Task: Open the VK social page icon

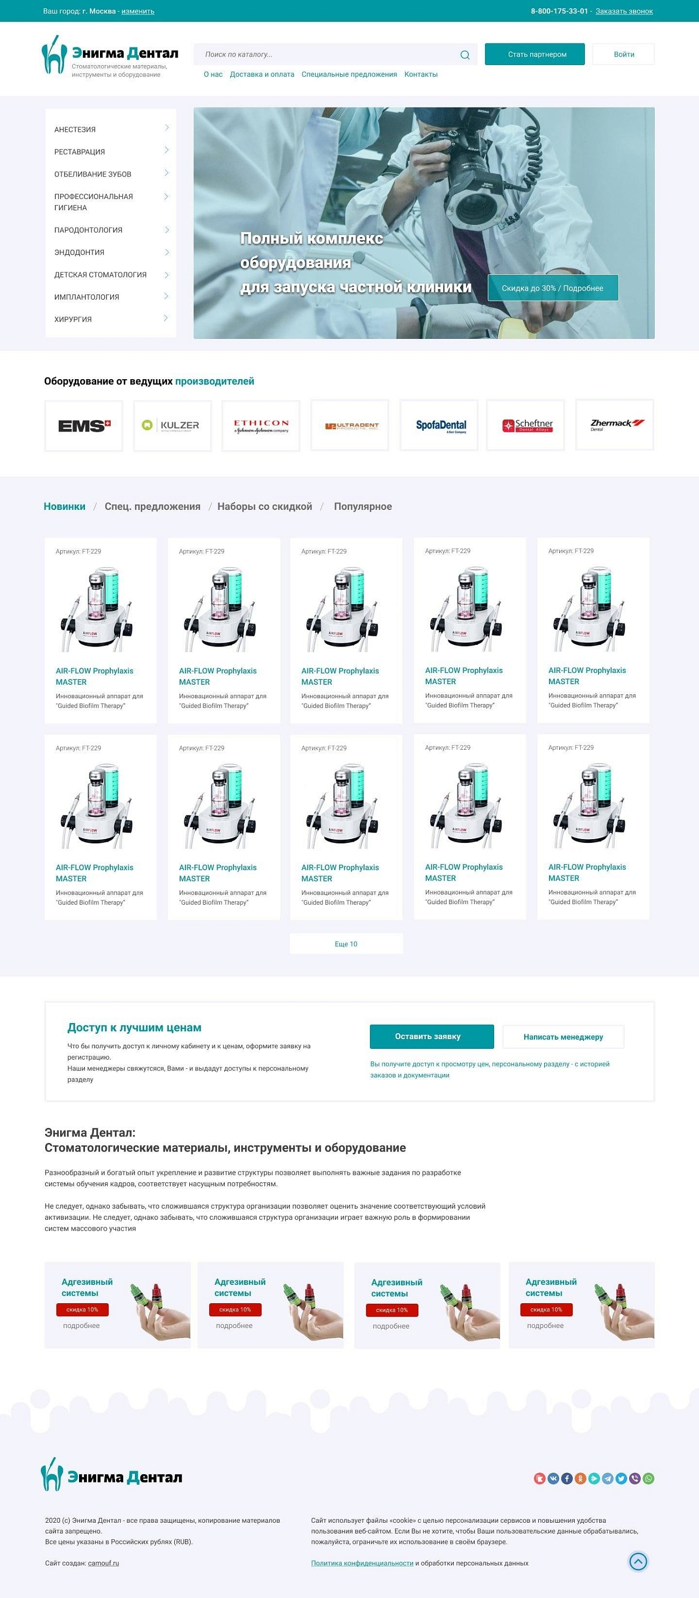Action: tap(553, 1478)
